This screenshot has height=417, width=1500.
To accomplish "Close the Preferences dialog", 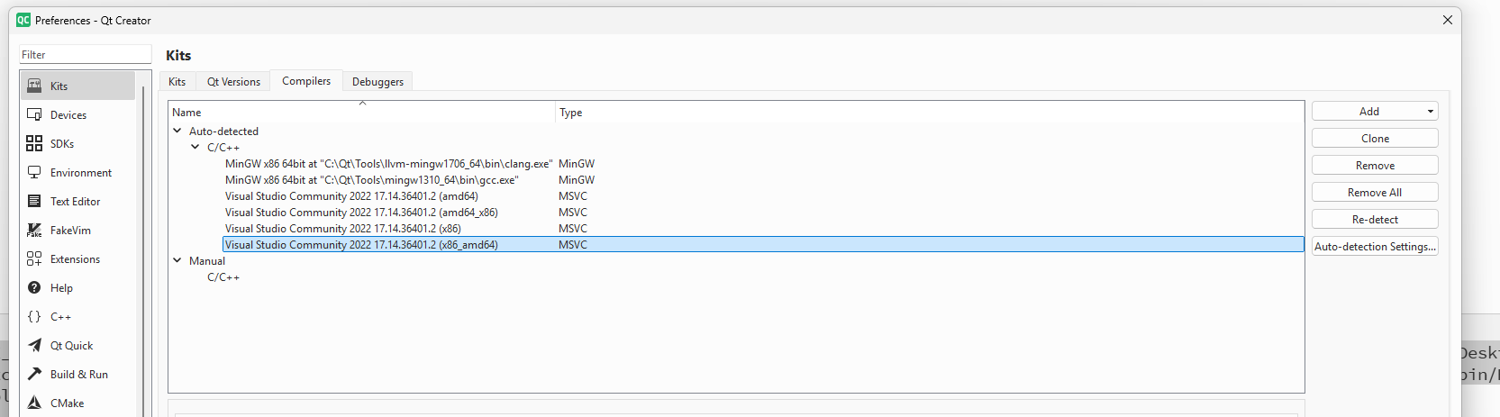I will (1448, 20).
